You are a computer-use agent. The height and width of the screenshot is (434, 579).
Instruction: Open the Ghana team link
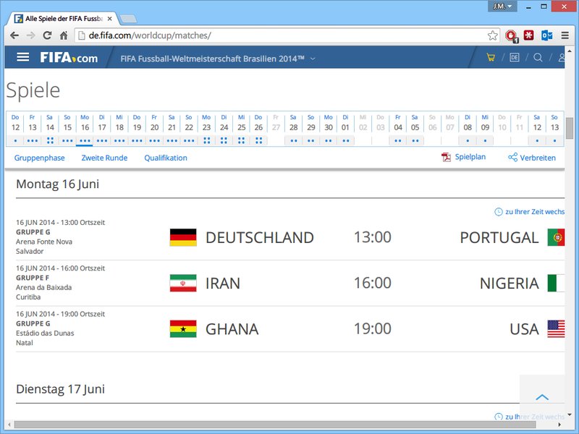pos(232,329)
